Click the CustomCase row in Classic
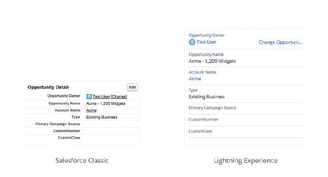Image resolution: width=328 pixels, height=177 pixels. (82, 138)
